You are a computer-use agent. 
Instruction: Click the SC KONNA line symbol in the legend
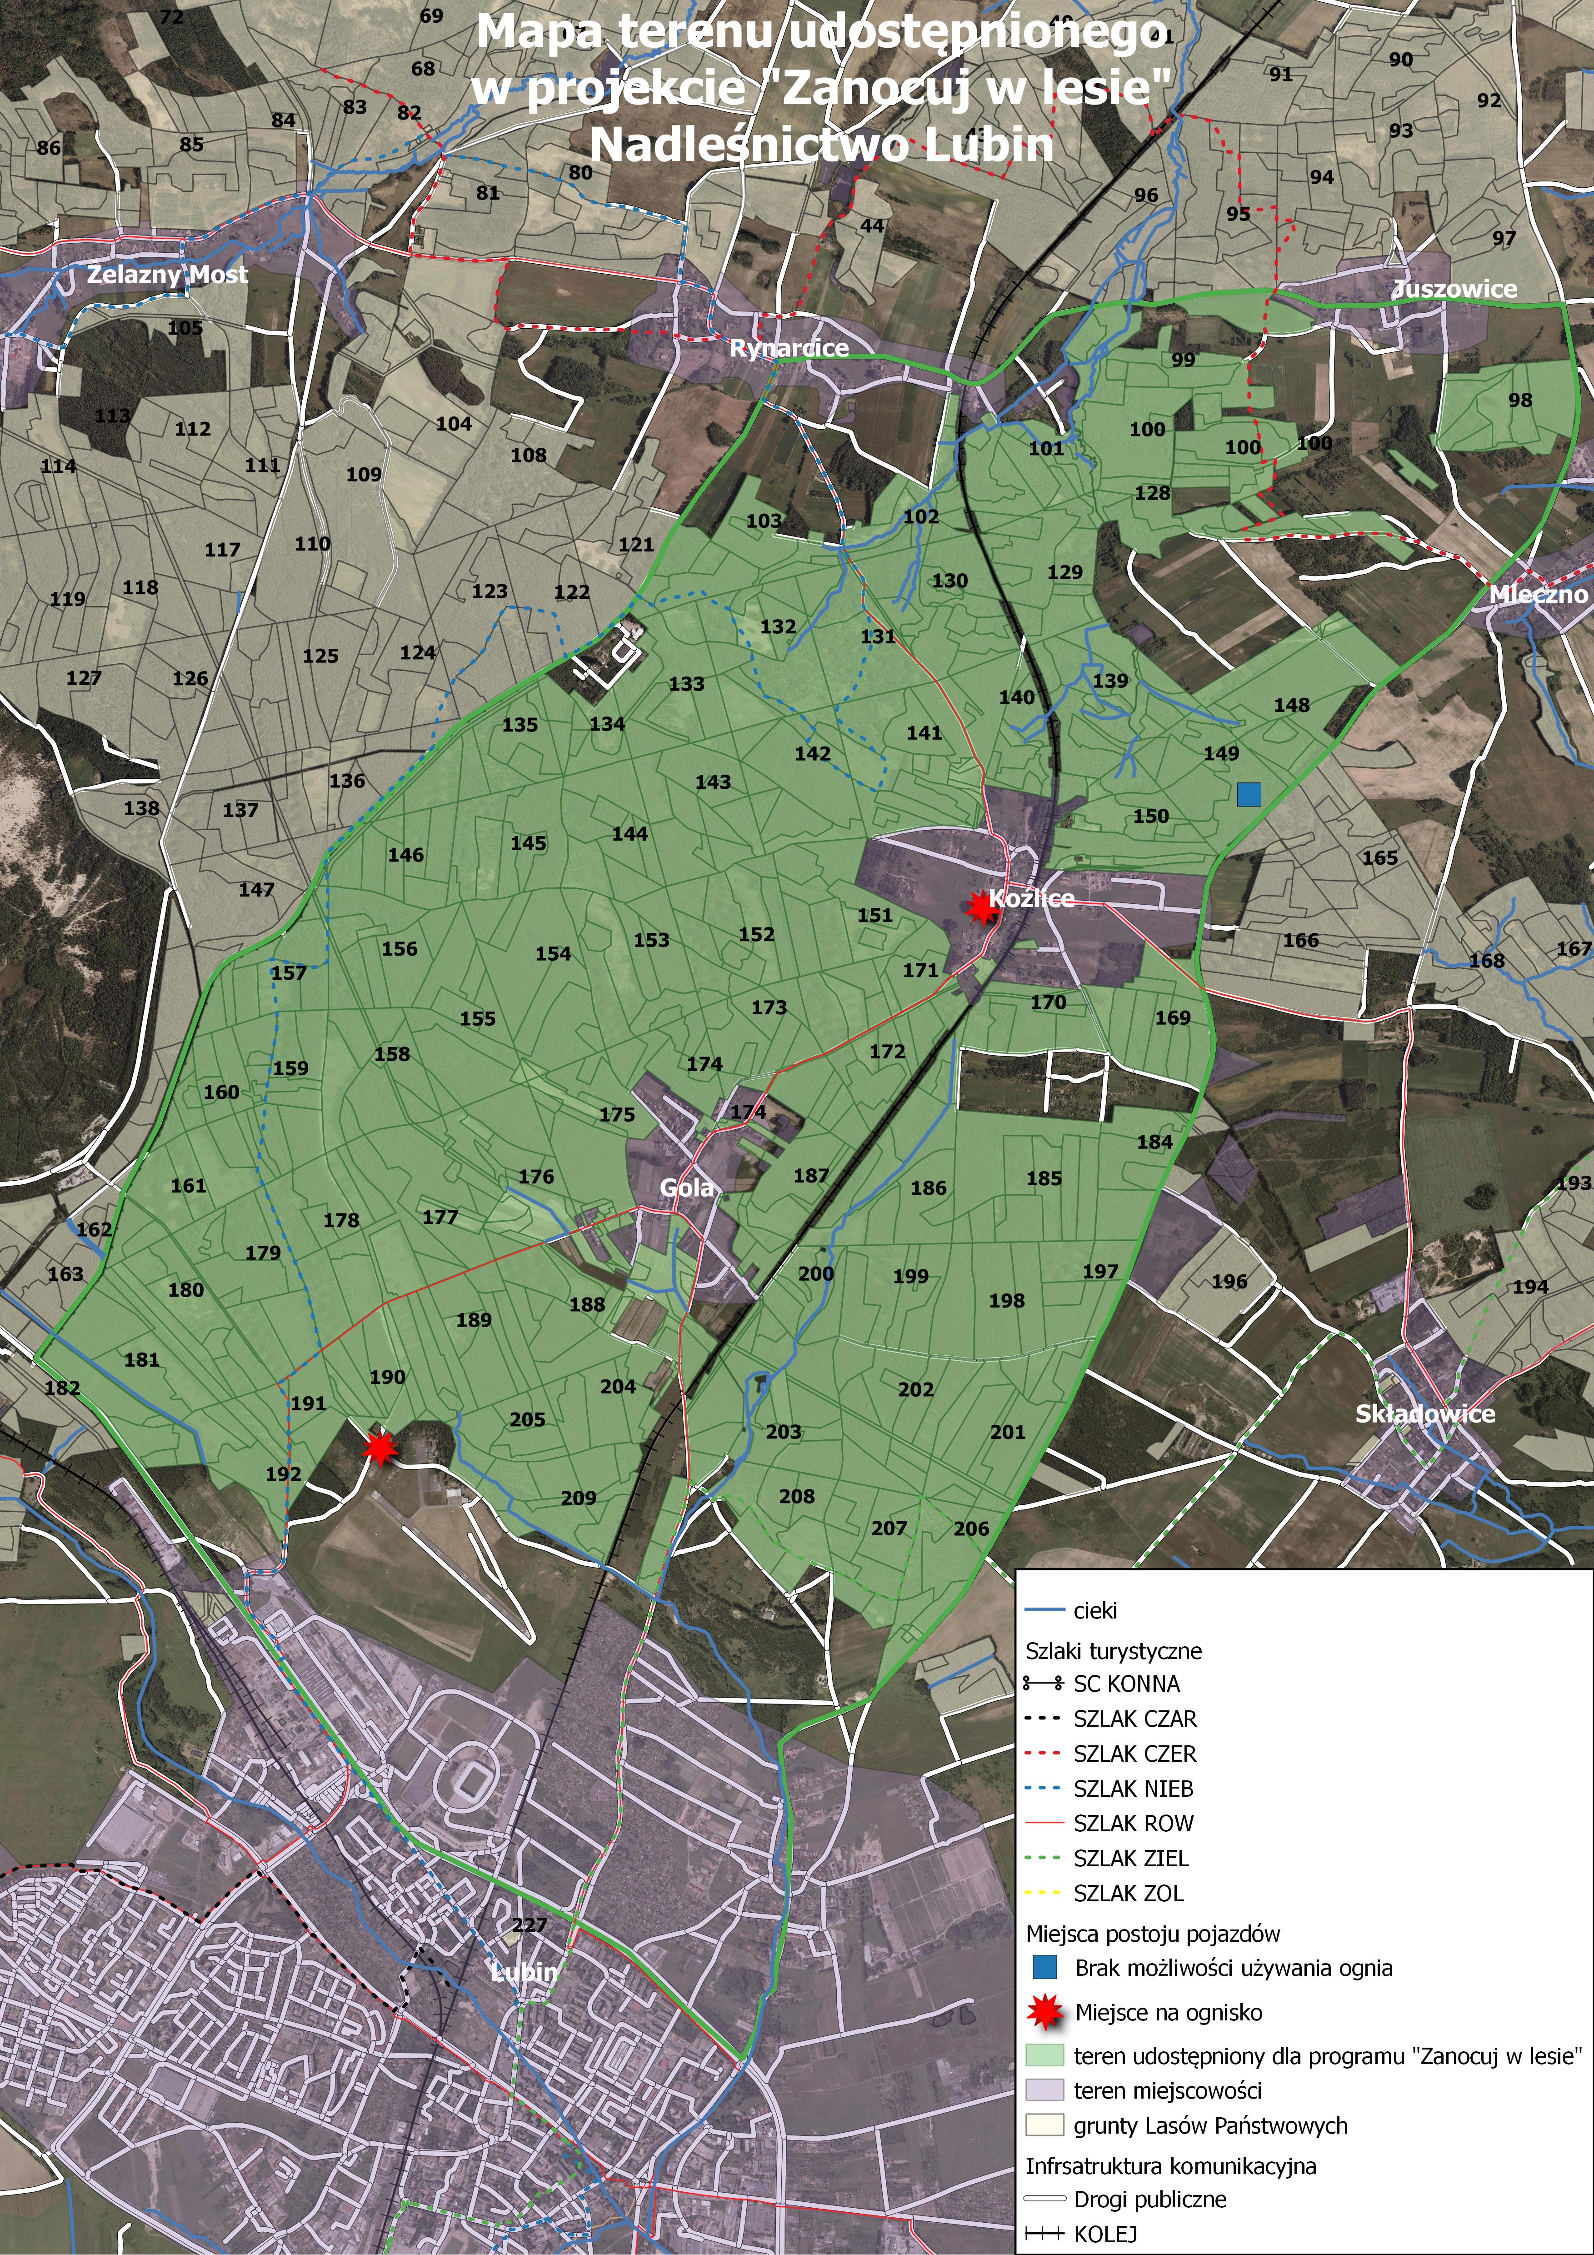1043,1684
